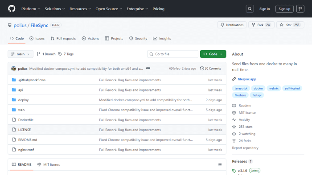The height and width of the screenshot is (175, 312).
Task: Click the Go to file search field
Action: pos(172,54)
